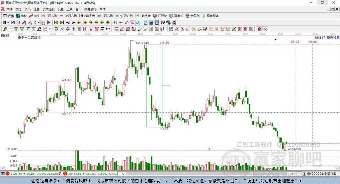Open the calculator tool icon
Image resolution: width=340 pixels, height=184 pixels.
click(x=151, y=23)
